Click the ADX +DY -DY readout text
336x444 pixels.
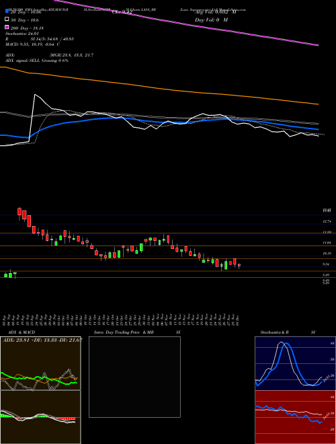(42, 340)
